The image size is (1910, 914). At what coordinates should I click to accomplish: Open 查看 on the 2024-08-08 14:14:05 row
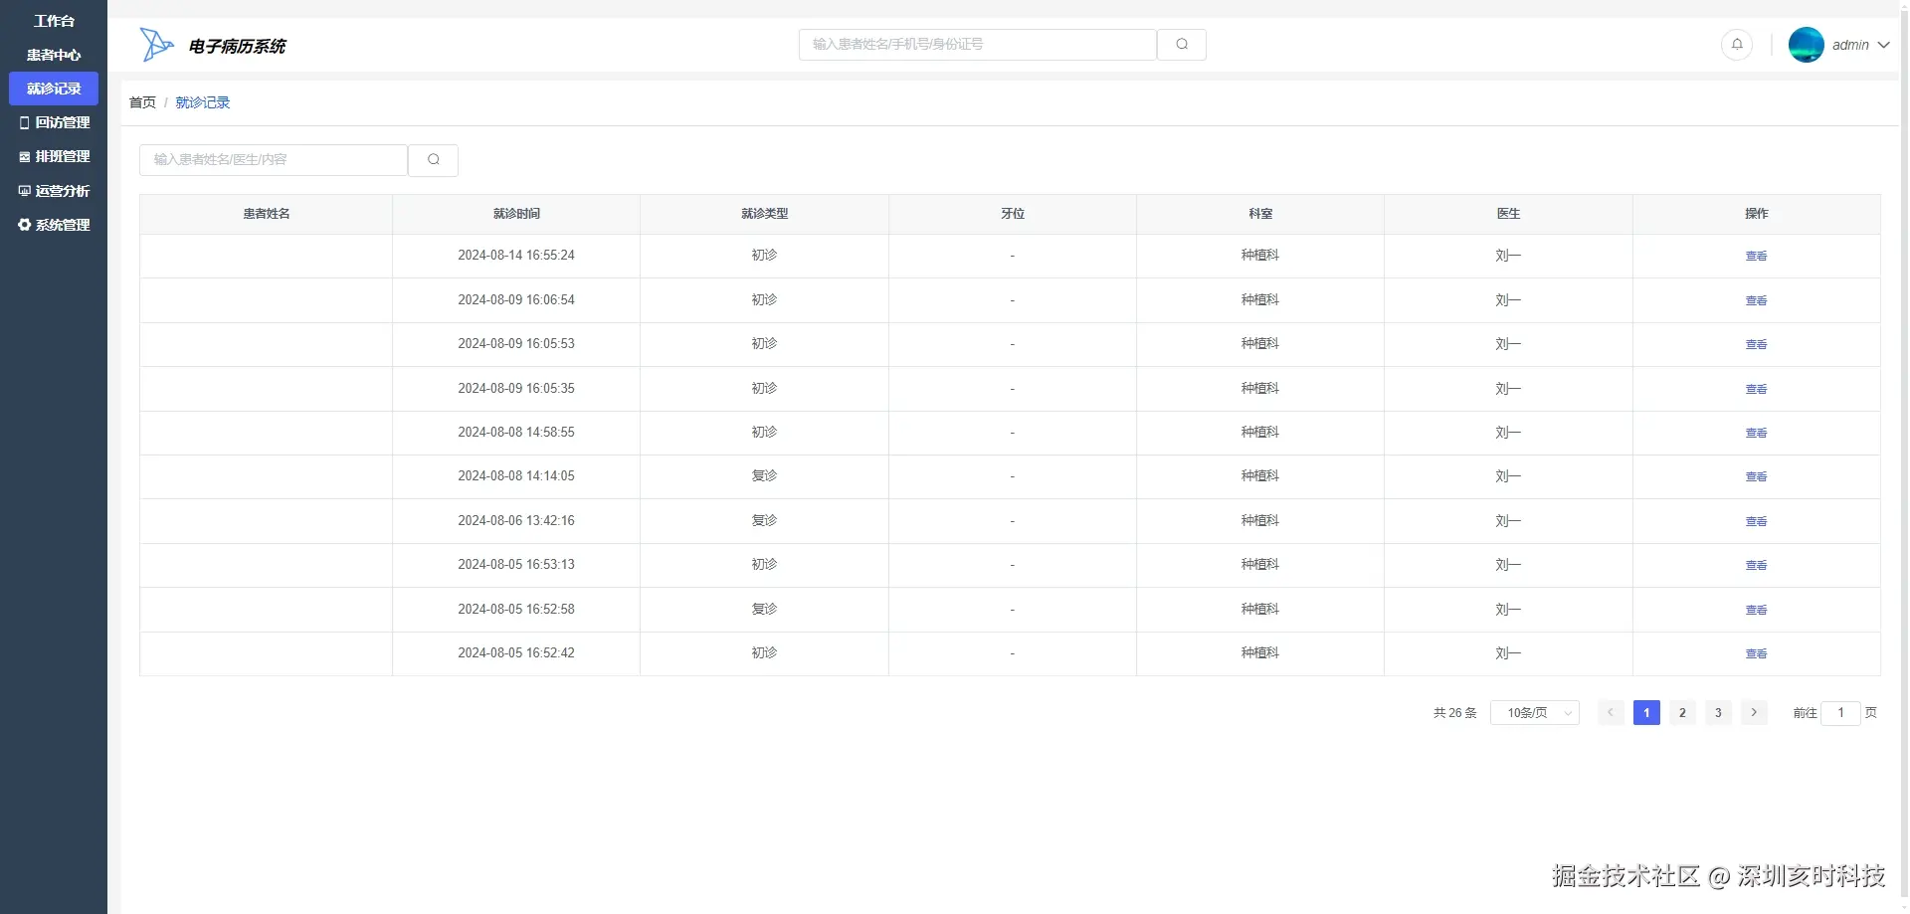1757,476
